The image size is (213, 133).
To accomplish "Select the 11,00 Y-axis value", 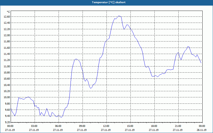I will tap(7, 66).
